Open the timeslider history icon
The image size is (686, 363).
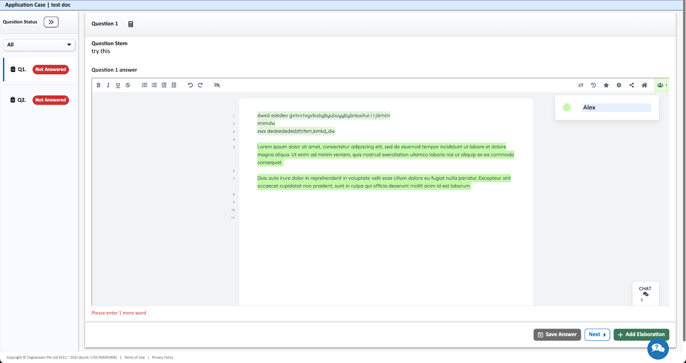(593, 85)
